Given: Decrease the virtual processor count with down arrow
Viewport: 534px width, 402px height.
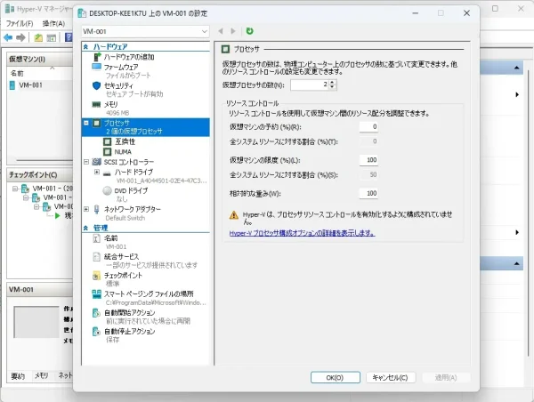Looking at the screenshot, I should [332, 87].
